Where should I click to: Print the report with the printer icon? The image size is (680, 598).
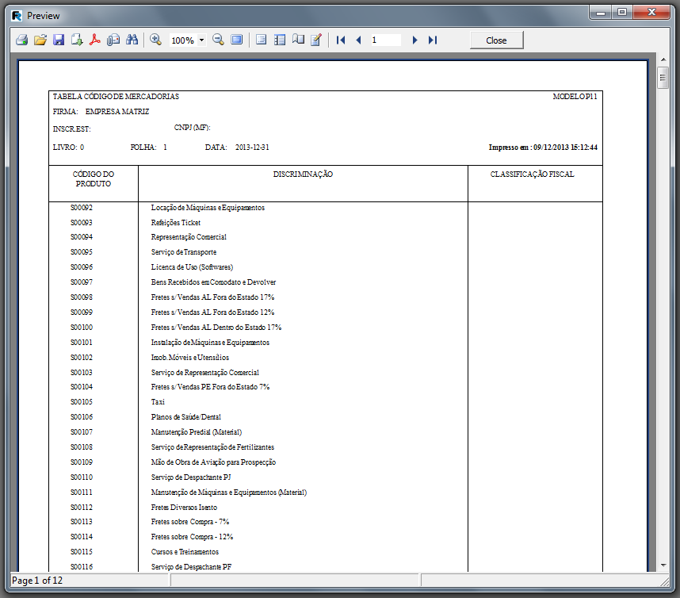[21, 40]
